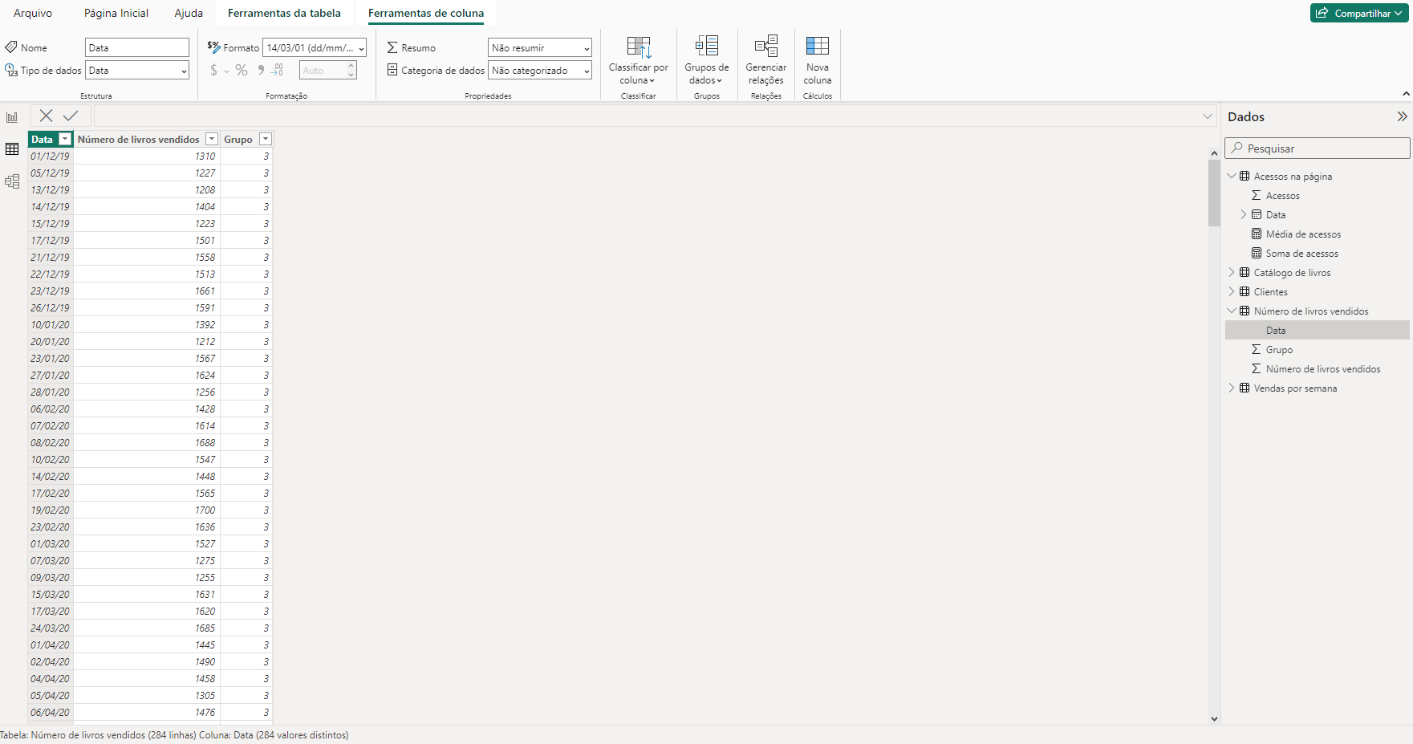Open filter dropdown of Grupo column
1413x744 pixels.
coord(266,140)
